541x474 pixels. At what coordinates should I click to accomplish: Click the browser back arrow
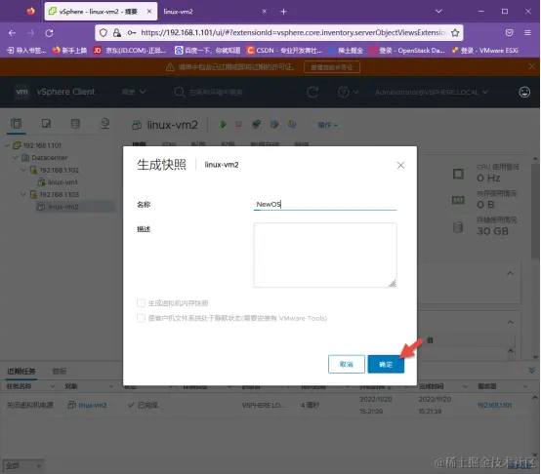(x=12, y=33)
